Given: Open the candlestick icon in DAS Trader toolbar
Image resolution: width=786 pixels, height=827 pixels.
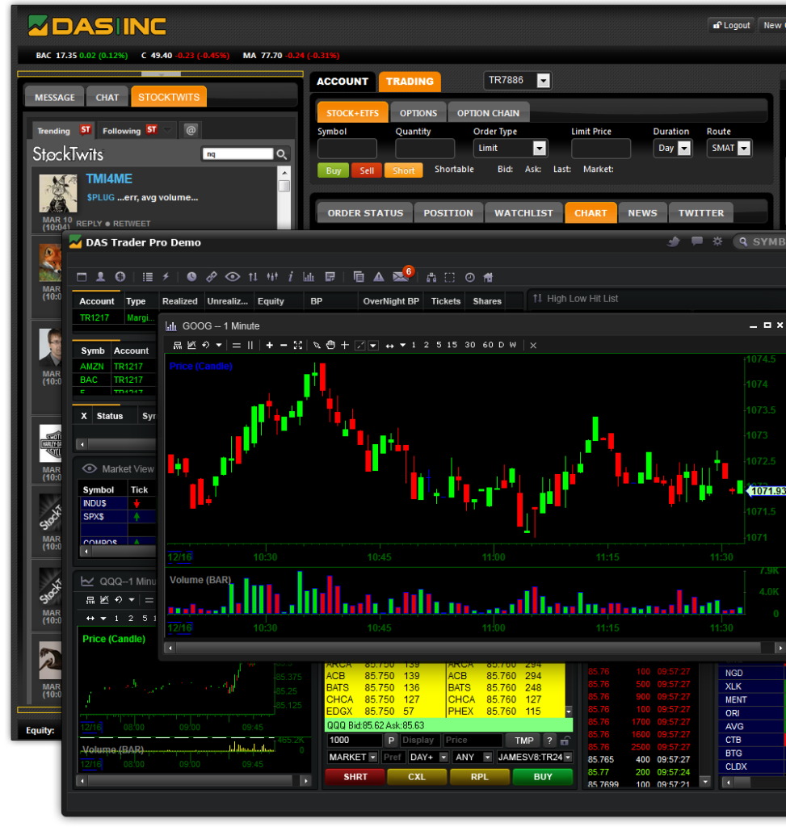Looking at the screenshot, I should [x=272, y=277].
